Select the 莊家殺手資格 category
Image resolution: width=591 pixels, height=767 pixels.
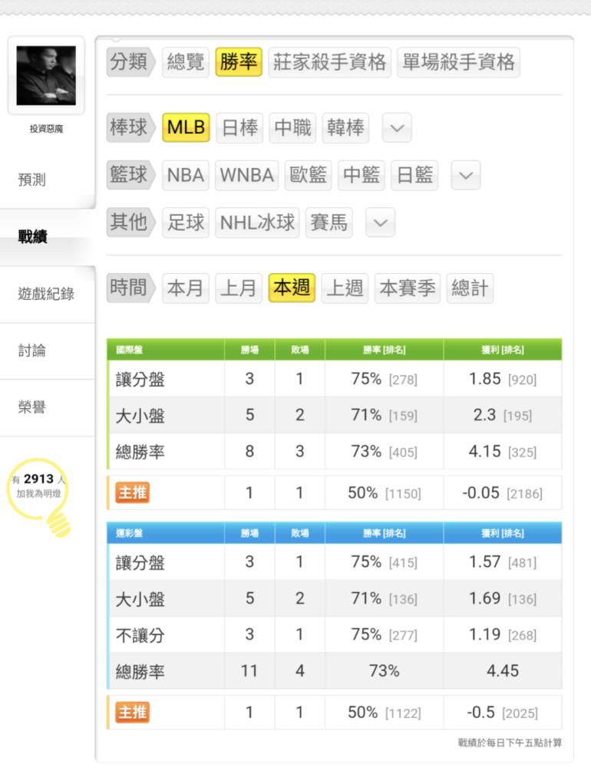click(x=329, y=63)
